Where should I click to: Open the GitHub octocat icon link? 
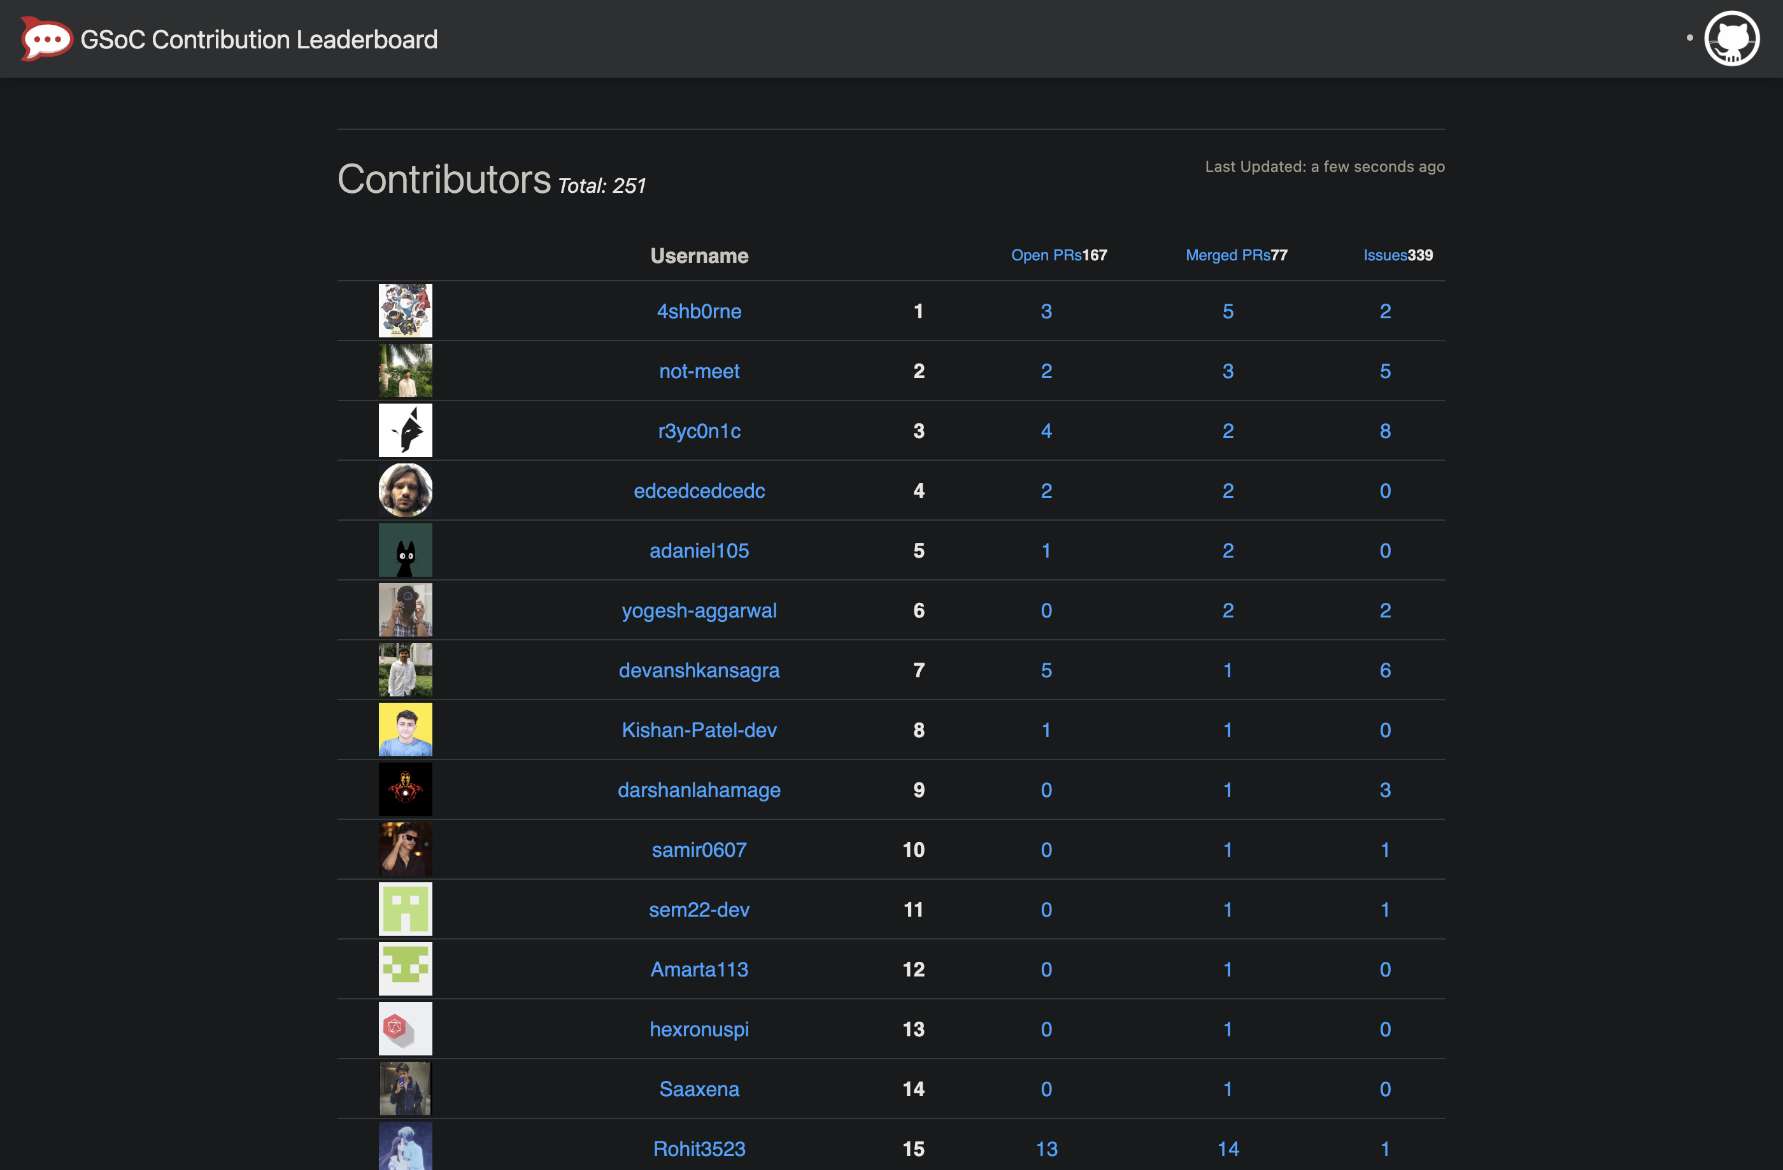pyautogui.click(x=1731, y=39)
